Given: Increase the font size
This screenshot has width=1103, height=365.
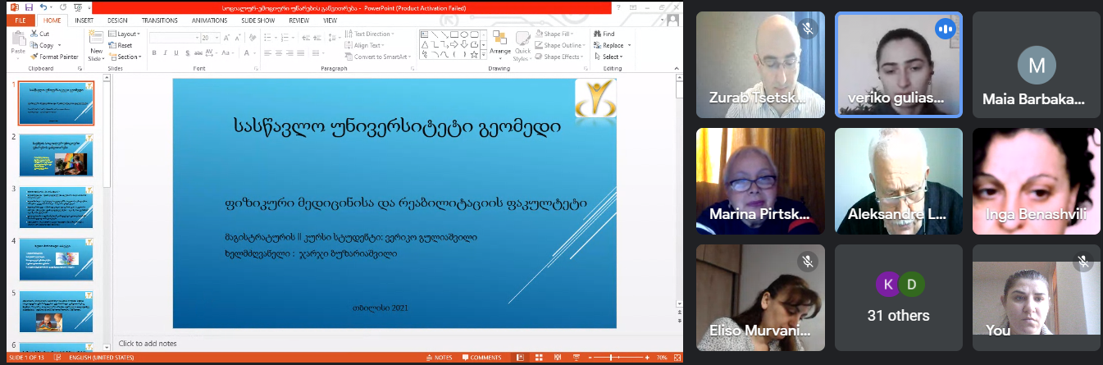Looking at the screenshot, I should pos(226,38).
